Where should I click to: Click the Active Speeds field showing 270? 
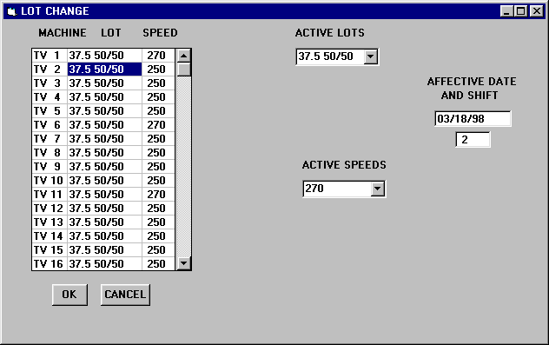point(337,189)
